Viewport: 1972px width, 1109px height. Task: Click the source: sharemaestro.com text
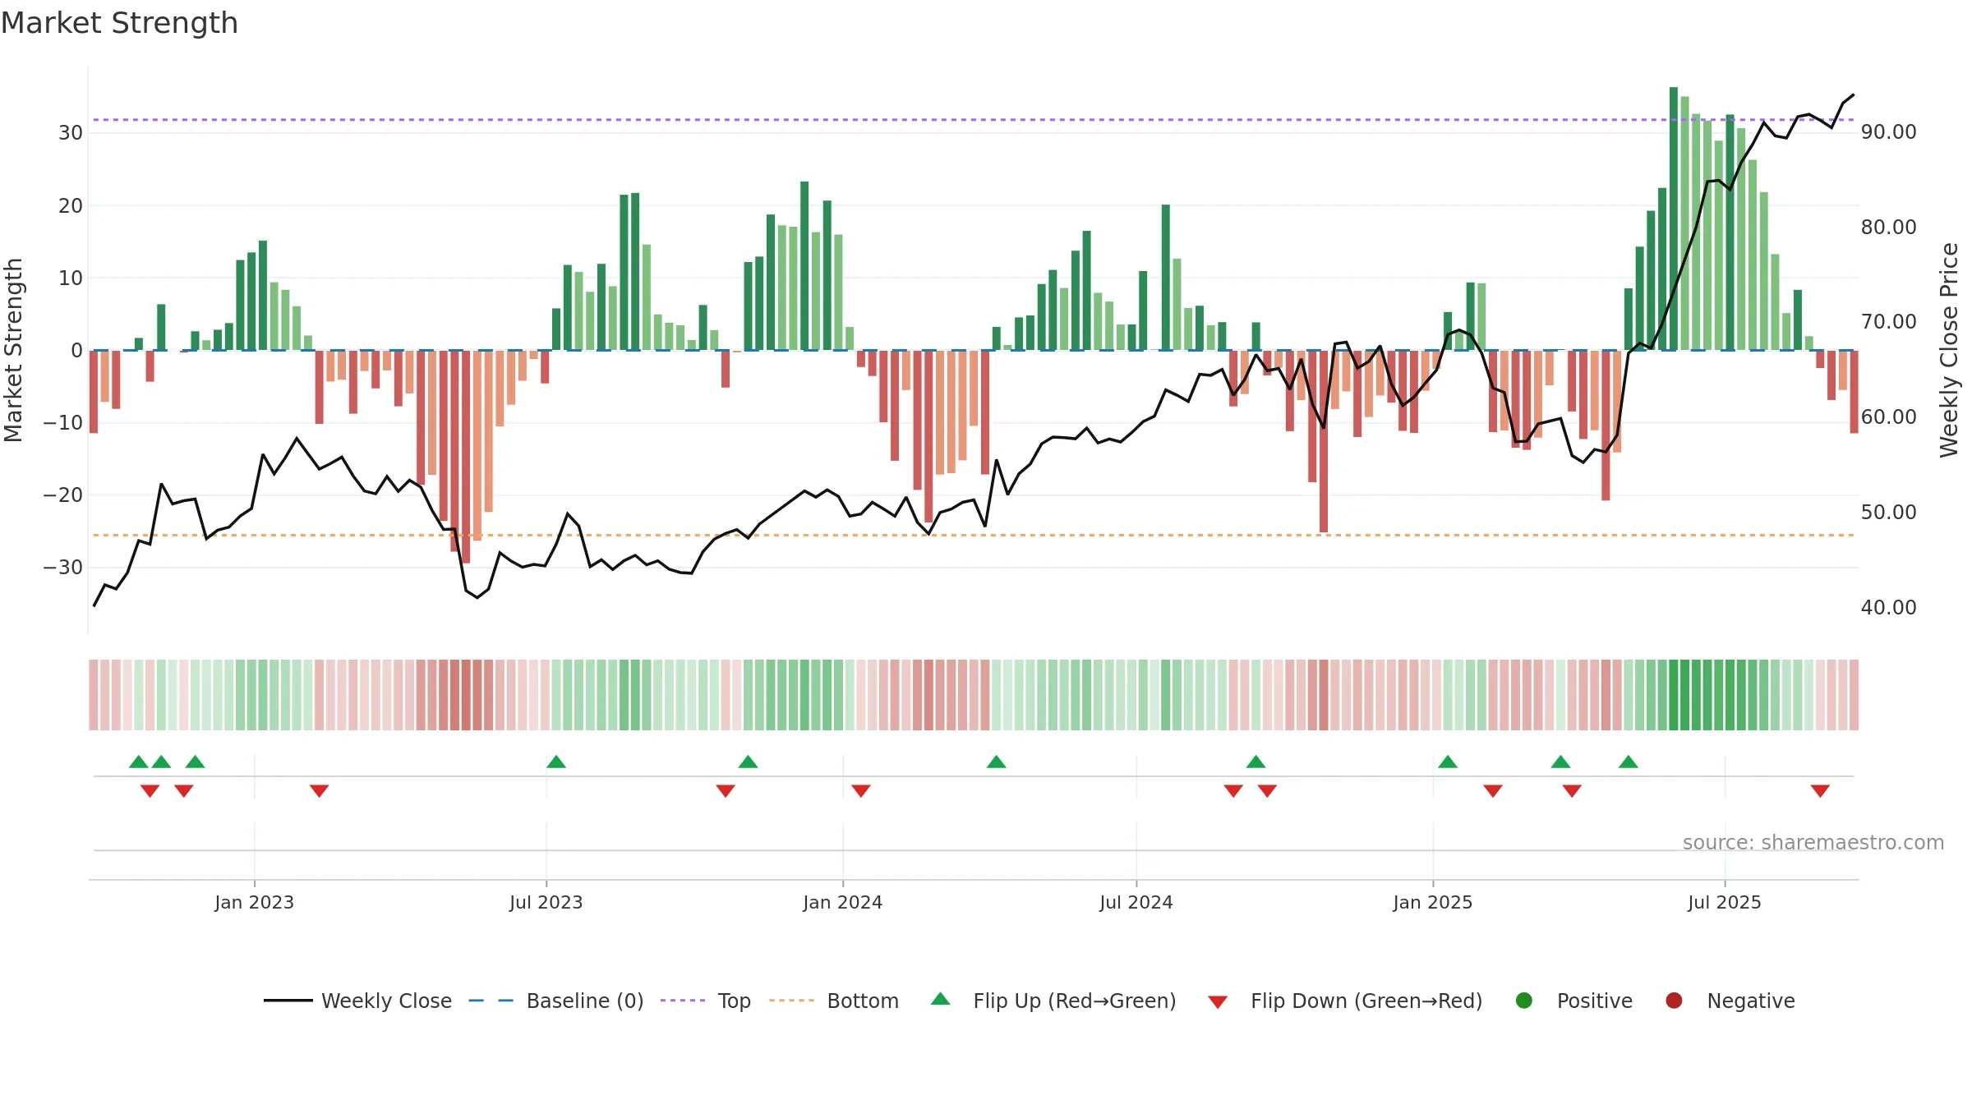[1813, 843]
